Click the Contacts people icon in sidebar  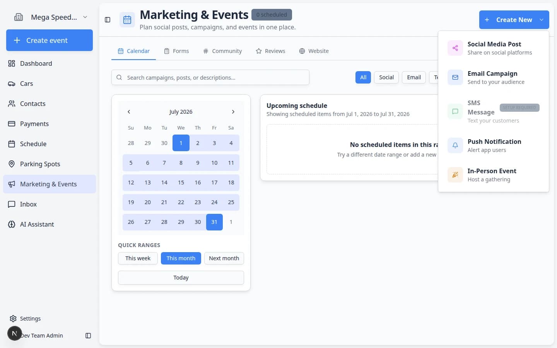12,104
